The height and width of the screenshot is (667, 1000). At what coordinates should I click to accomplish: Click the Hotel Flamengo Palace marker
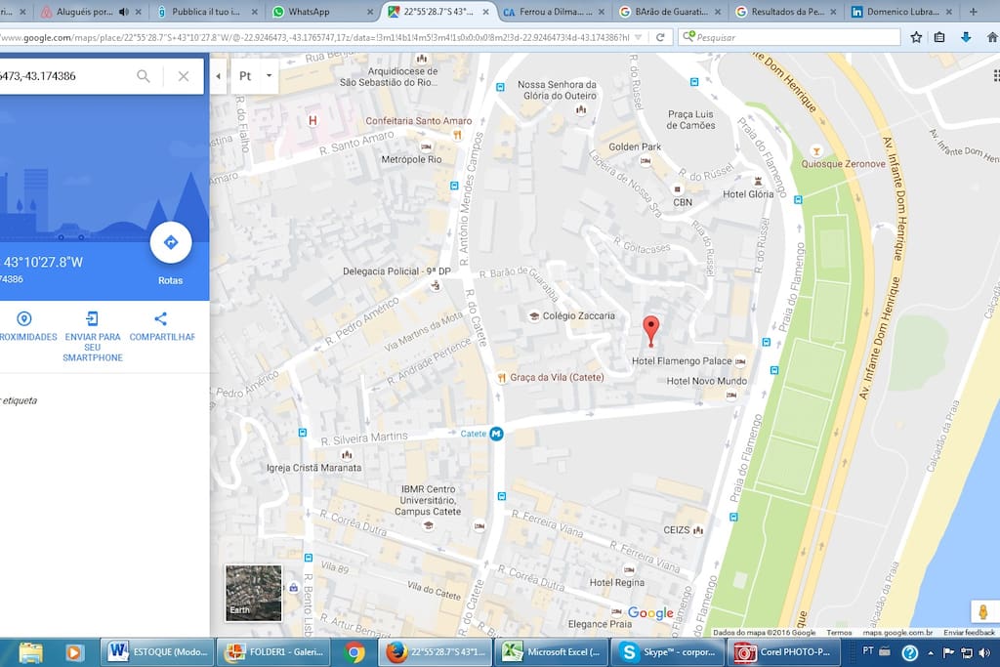pyautogui.click(x=740, y=361)
